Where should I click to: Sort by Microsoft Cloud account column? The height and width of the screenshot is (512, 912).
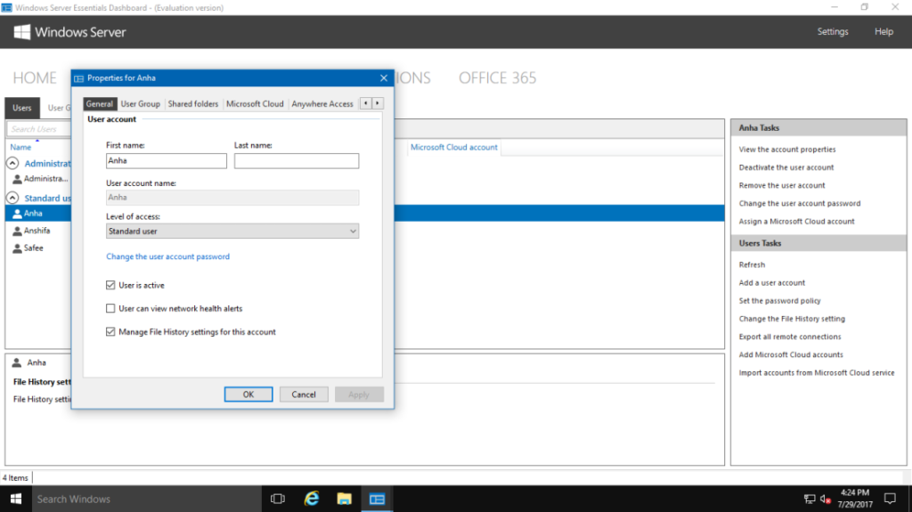[453, 147]
